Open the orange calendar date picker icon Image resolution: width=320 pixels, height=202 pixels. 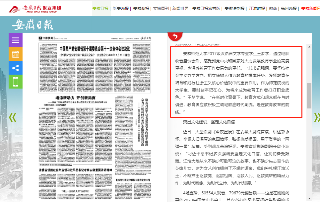(x=16, y=54)
